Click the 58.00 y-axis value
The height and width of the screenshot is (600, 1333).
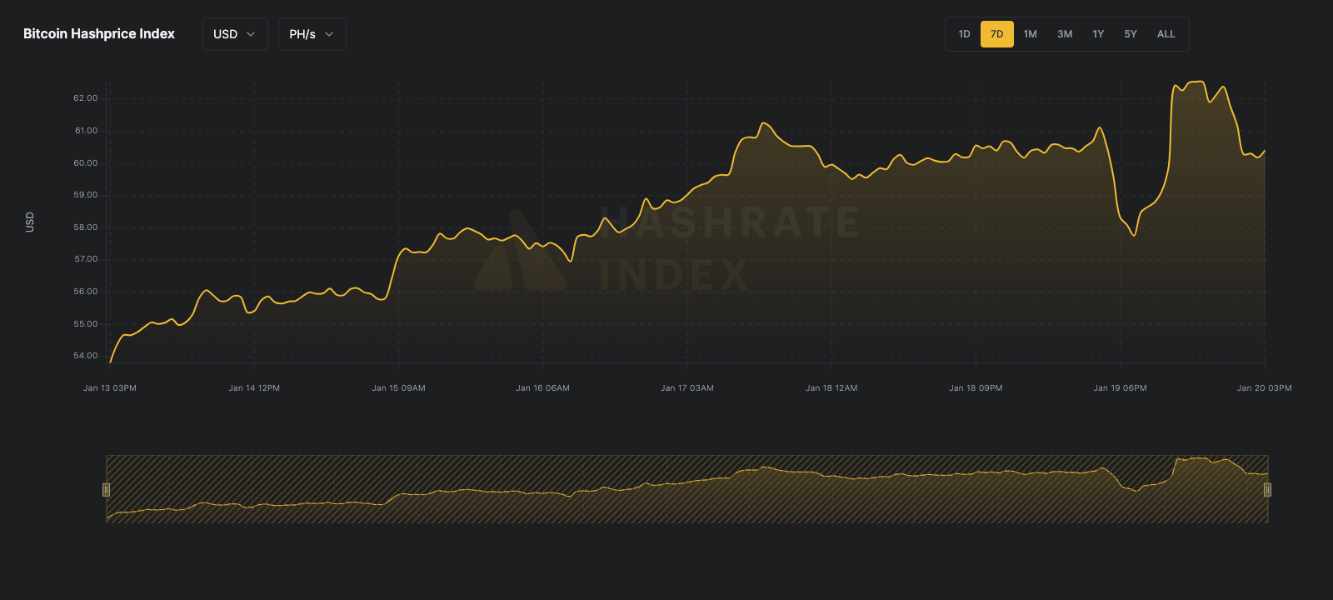[86, 227]
